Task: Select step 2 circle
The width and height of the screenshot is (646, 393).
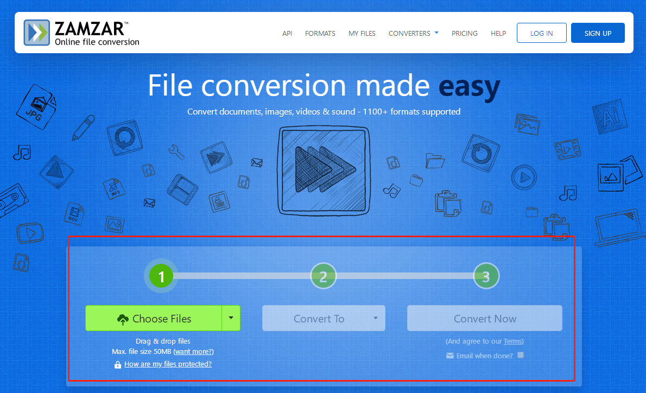Action: tap(323, 276)
